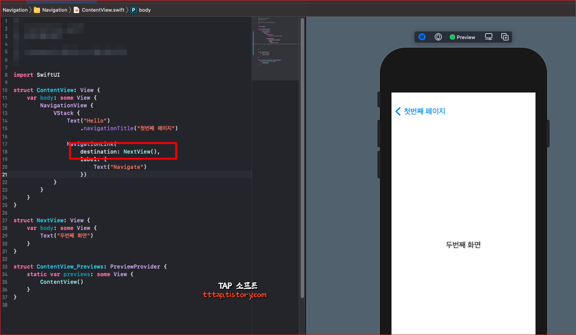Click the green Preview status label
This screenshot has width=576, height=335.
(462, 37)
